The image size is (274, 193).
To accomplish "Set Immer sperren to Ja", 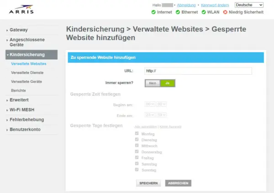I will 168,83.
